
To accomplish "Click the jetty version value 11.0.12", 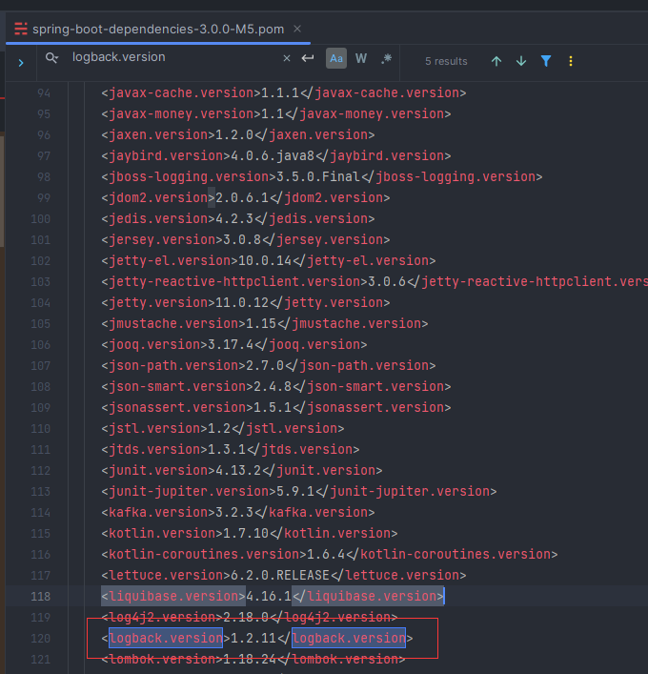I will pos(242,302).
